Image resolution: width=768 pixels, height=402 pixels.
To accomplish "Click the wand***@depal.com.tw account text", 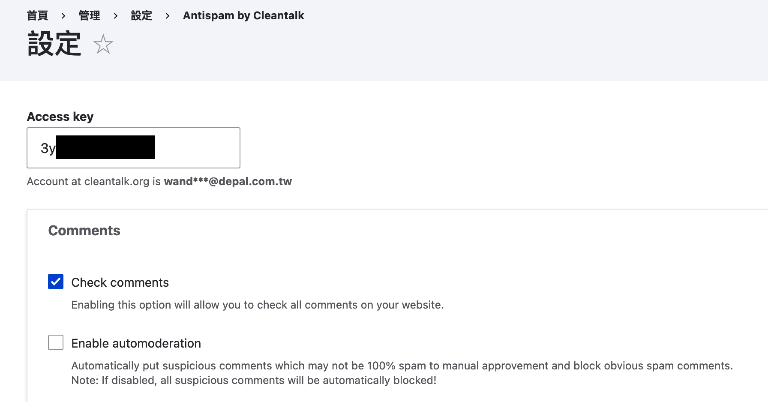I will click(x=228, y=181).
